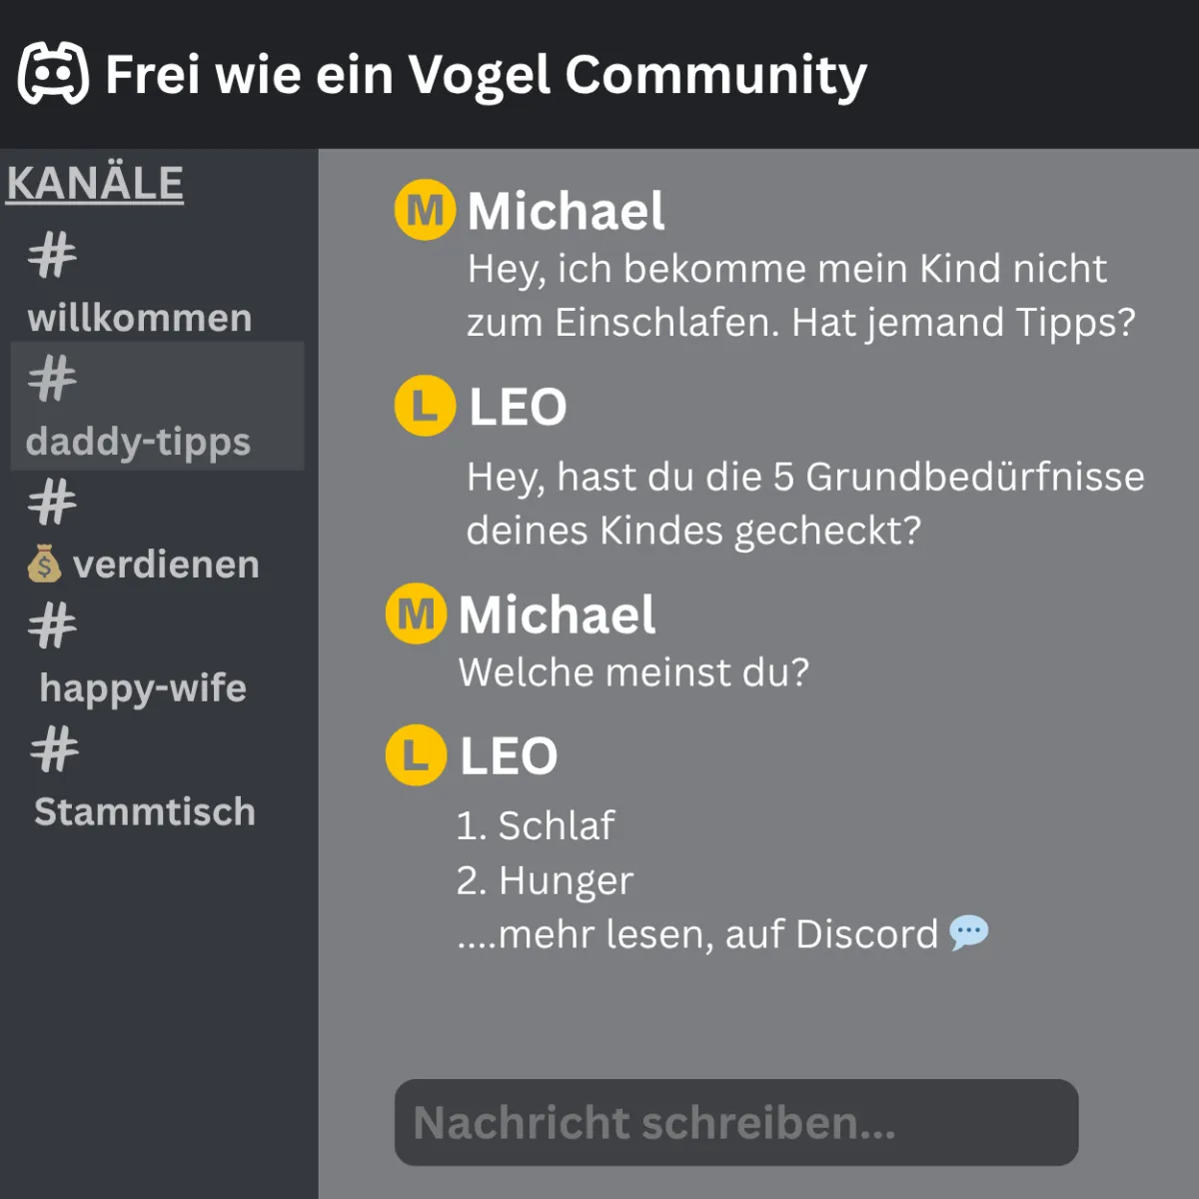The width and height of the screenshot is (1199, 1199).
Task: Click the 'Frei wie ein Vogel Community' title
Action: (x=486, y=76)
